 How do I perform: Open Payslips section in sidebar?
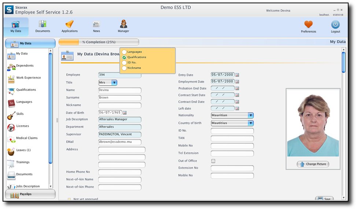point(30,194)
